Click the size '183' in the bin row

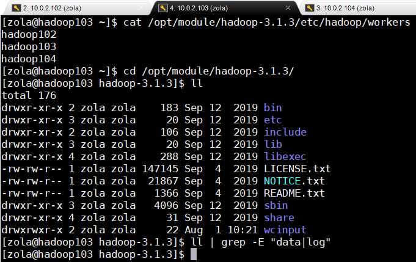(169, 107)
